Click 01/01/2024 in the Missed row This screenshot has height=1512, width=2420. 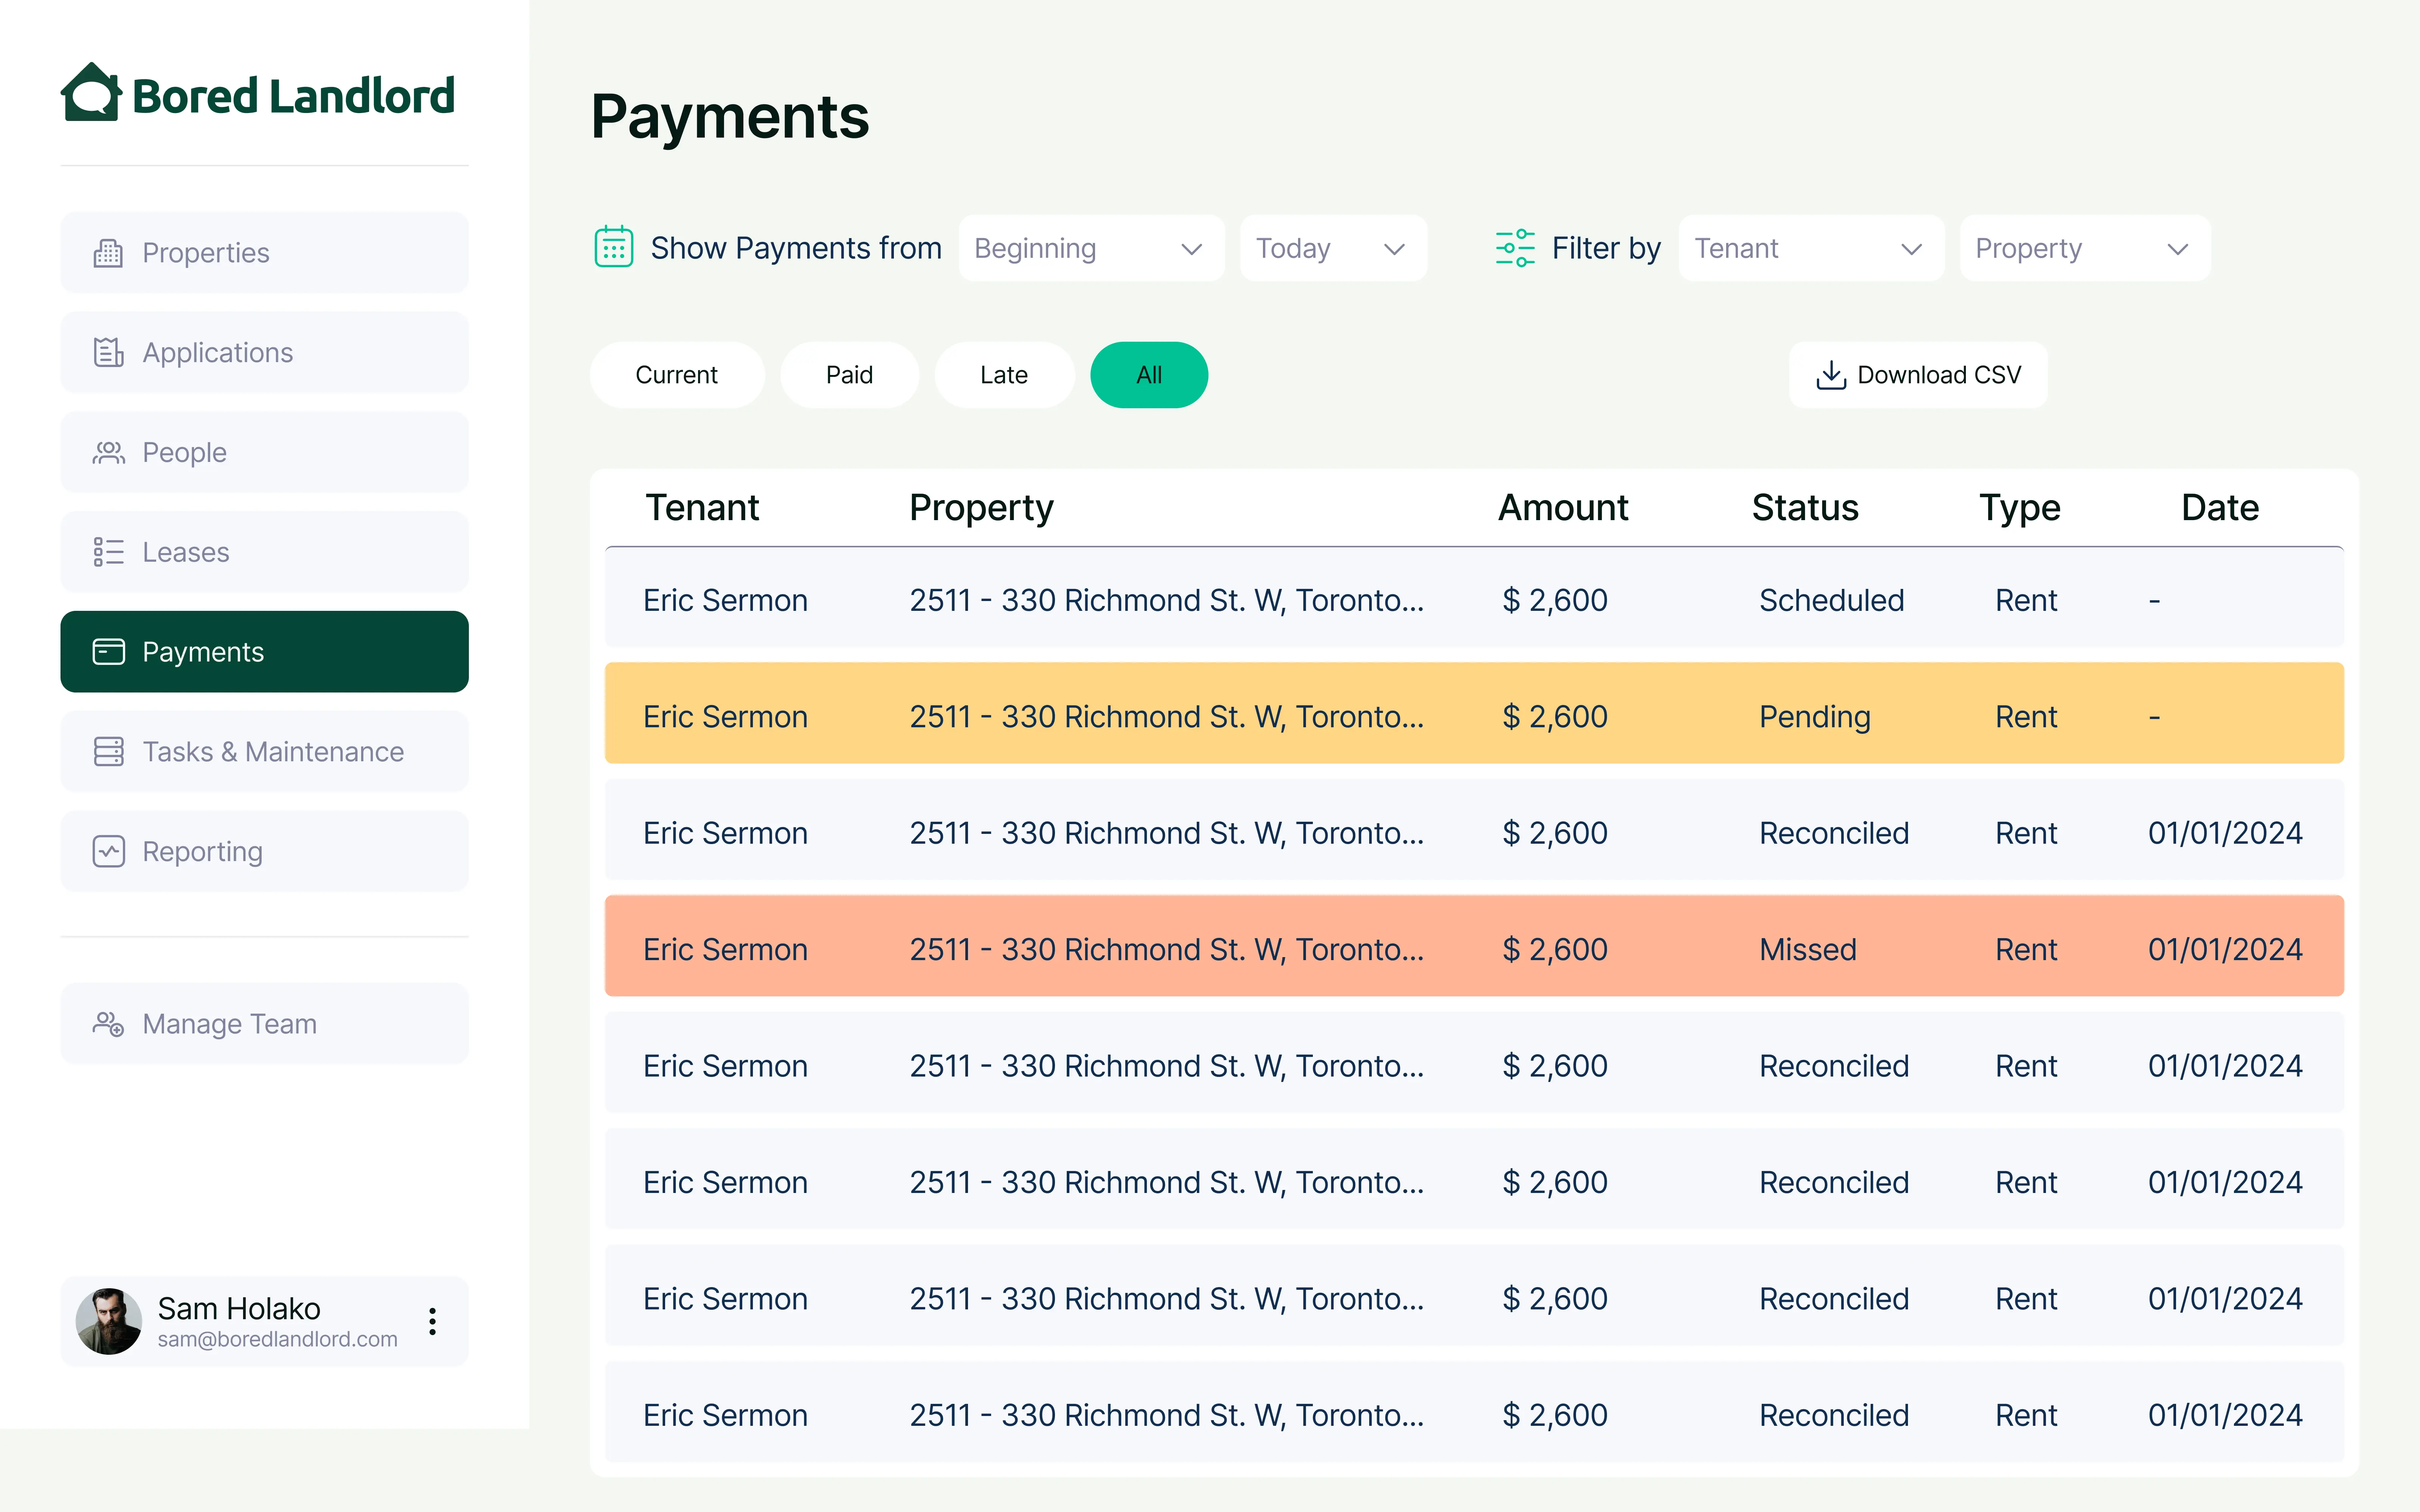pos(2225,949)
